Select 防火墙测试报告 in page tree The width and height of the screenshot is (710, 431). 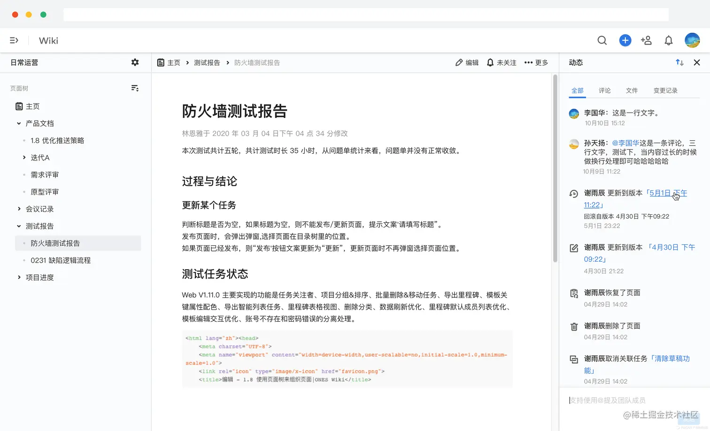(78, 243)
